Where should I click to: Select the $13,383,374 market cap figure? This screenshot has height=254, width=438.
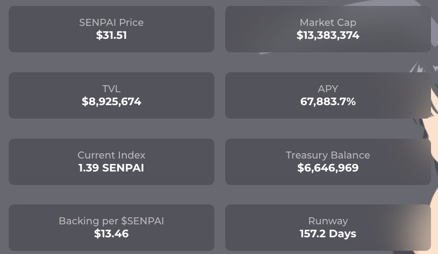(x=328, y=35)
